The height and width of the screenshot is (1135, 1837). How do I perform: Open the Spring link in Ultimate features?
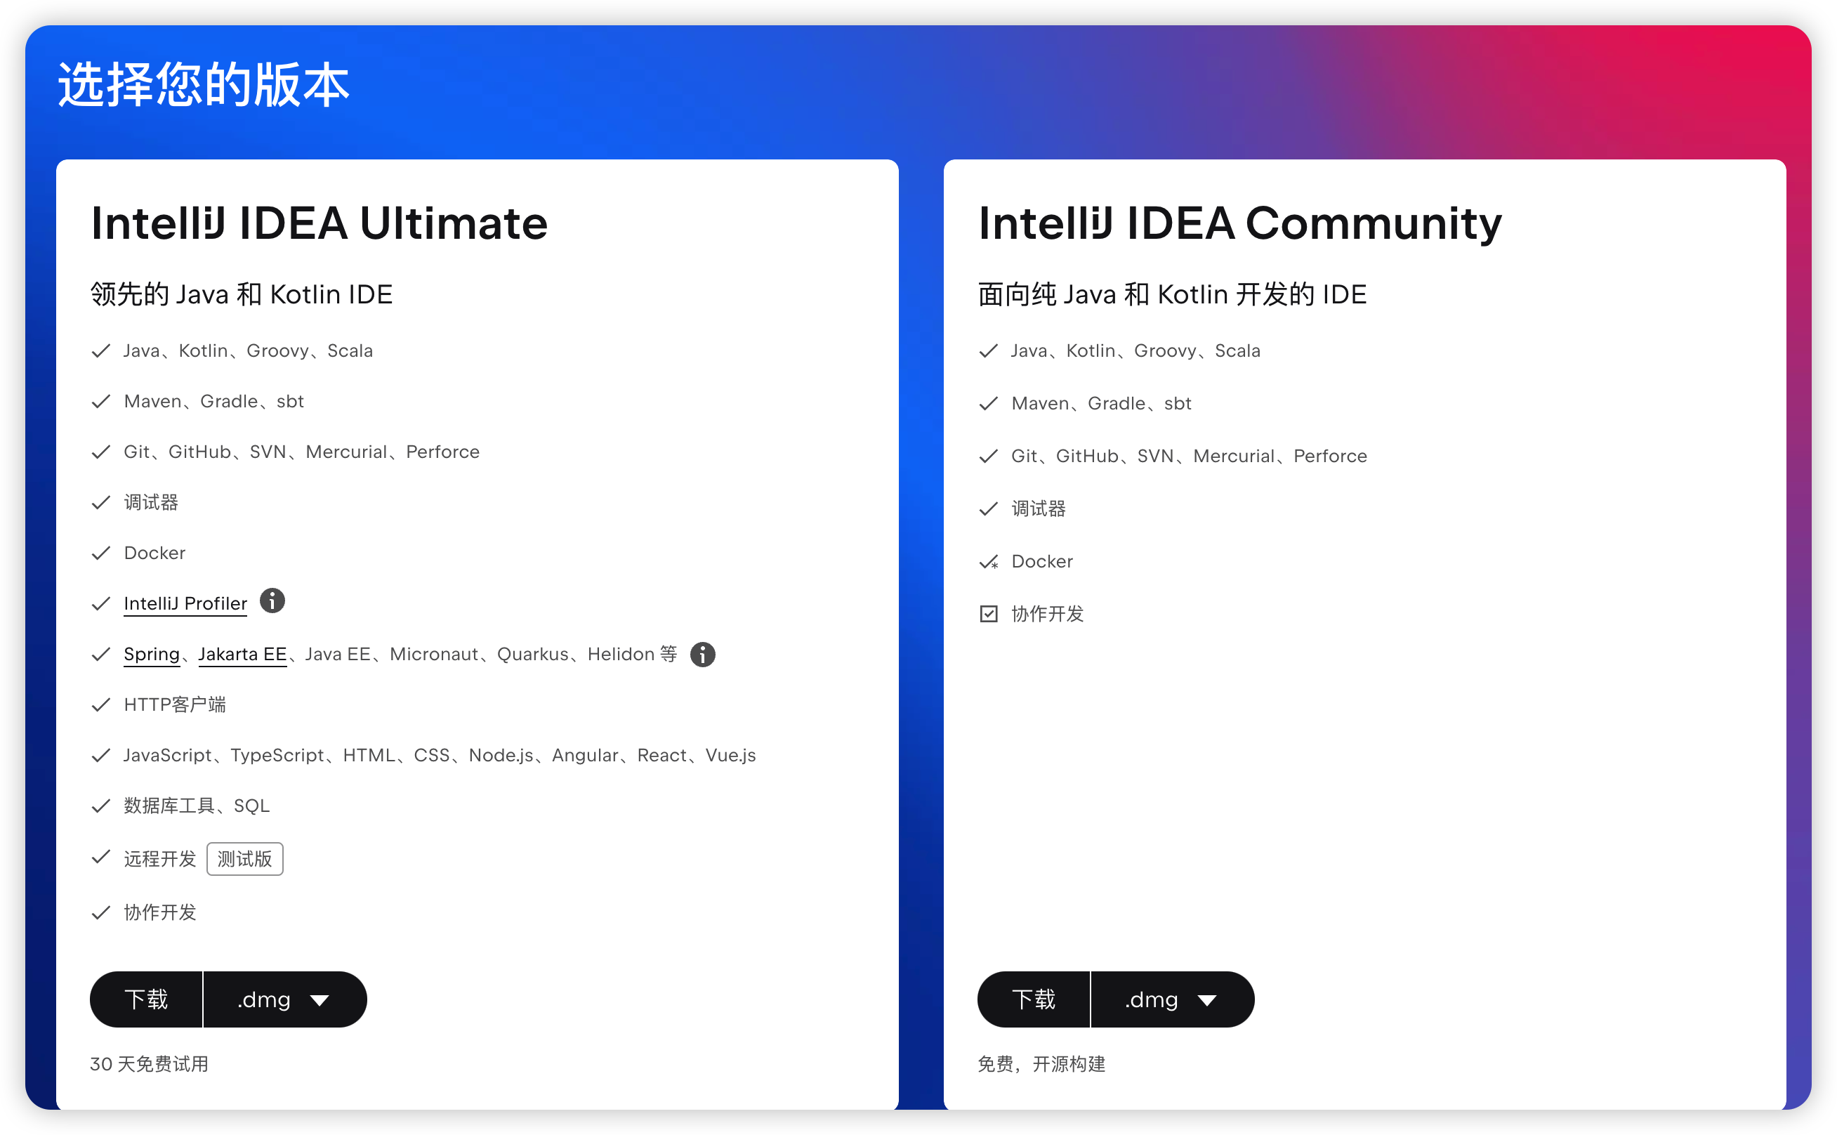152,654
